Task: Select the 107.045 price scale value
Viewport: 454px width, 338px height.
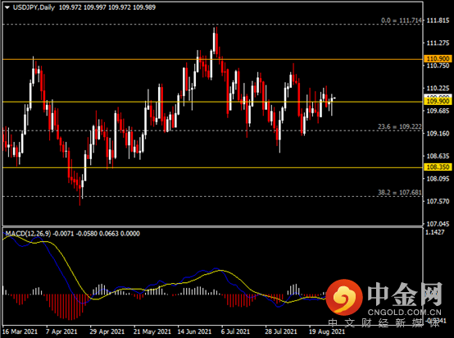Action: point(438,224)
